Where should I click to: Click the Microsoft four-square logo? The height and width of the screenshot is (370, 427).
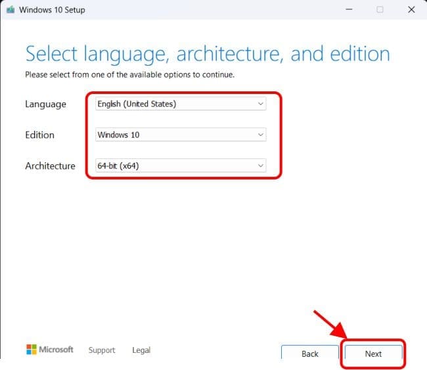click(32, 349)
